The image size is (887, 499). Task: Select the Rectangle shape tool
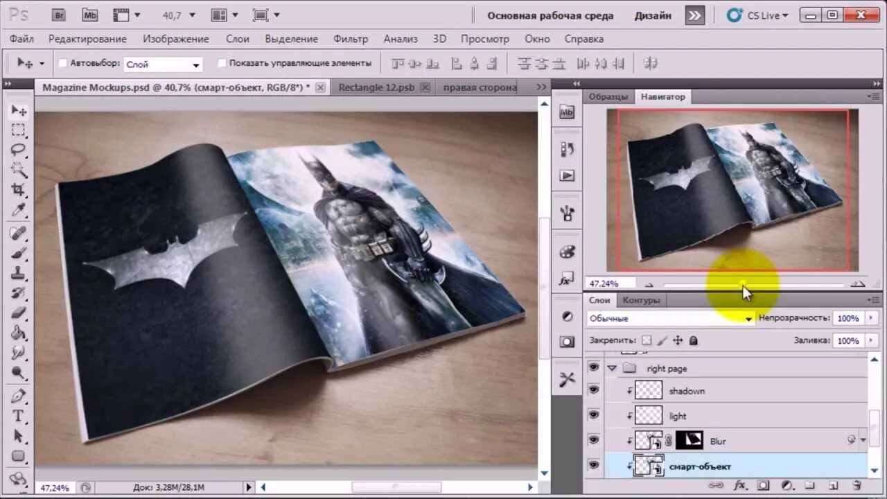[x=19, y=456]
